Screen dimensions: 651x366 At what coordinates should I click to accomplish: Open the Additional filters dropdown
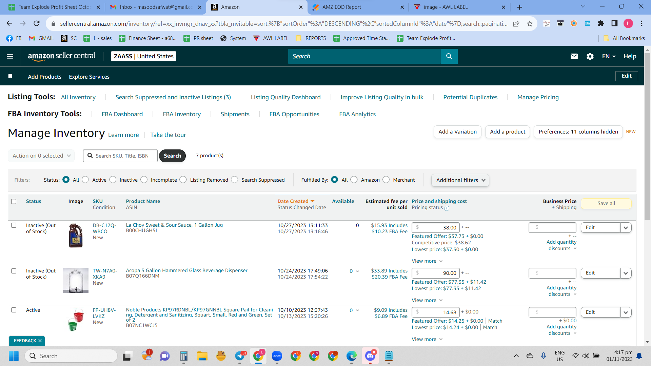(460, 180)
